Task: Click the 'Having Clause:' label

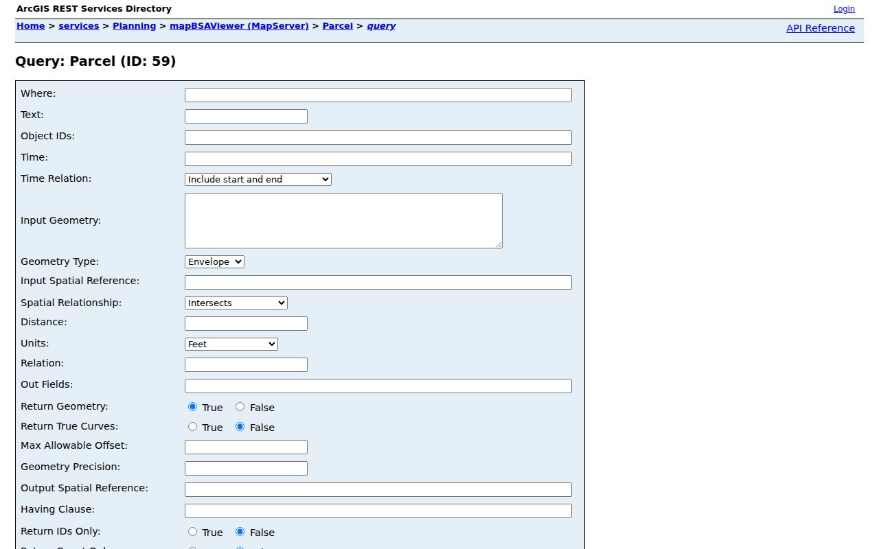Action: [58, 509]
